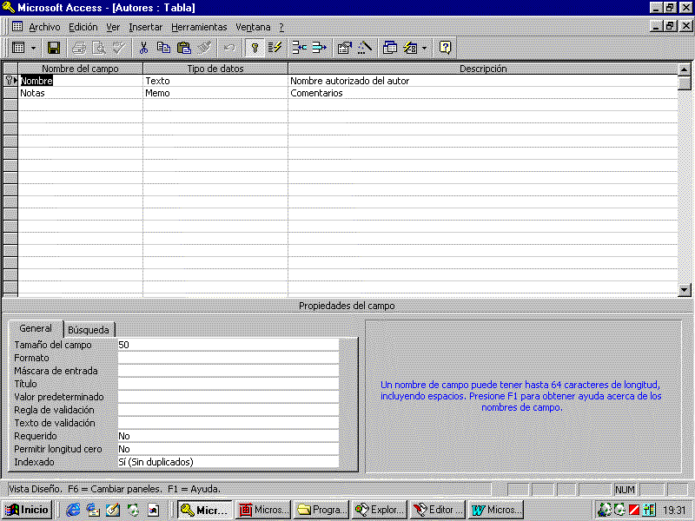Open the table Properties icon

point(344,48)
